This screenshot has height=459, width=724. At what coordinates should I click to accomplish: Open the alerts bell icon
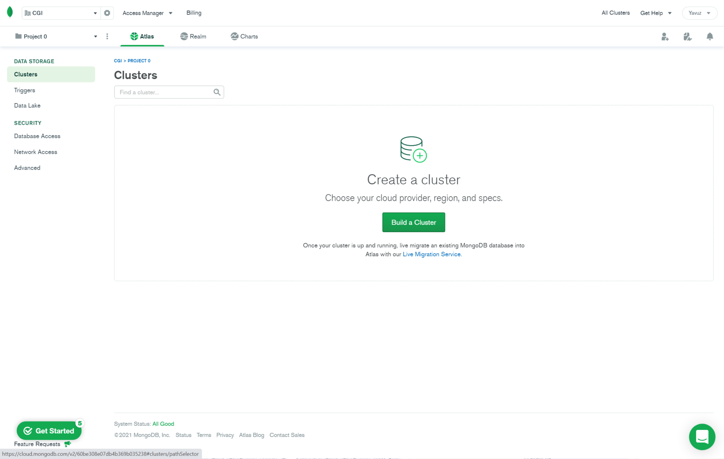tap(710, 37)
